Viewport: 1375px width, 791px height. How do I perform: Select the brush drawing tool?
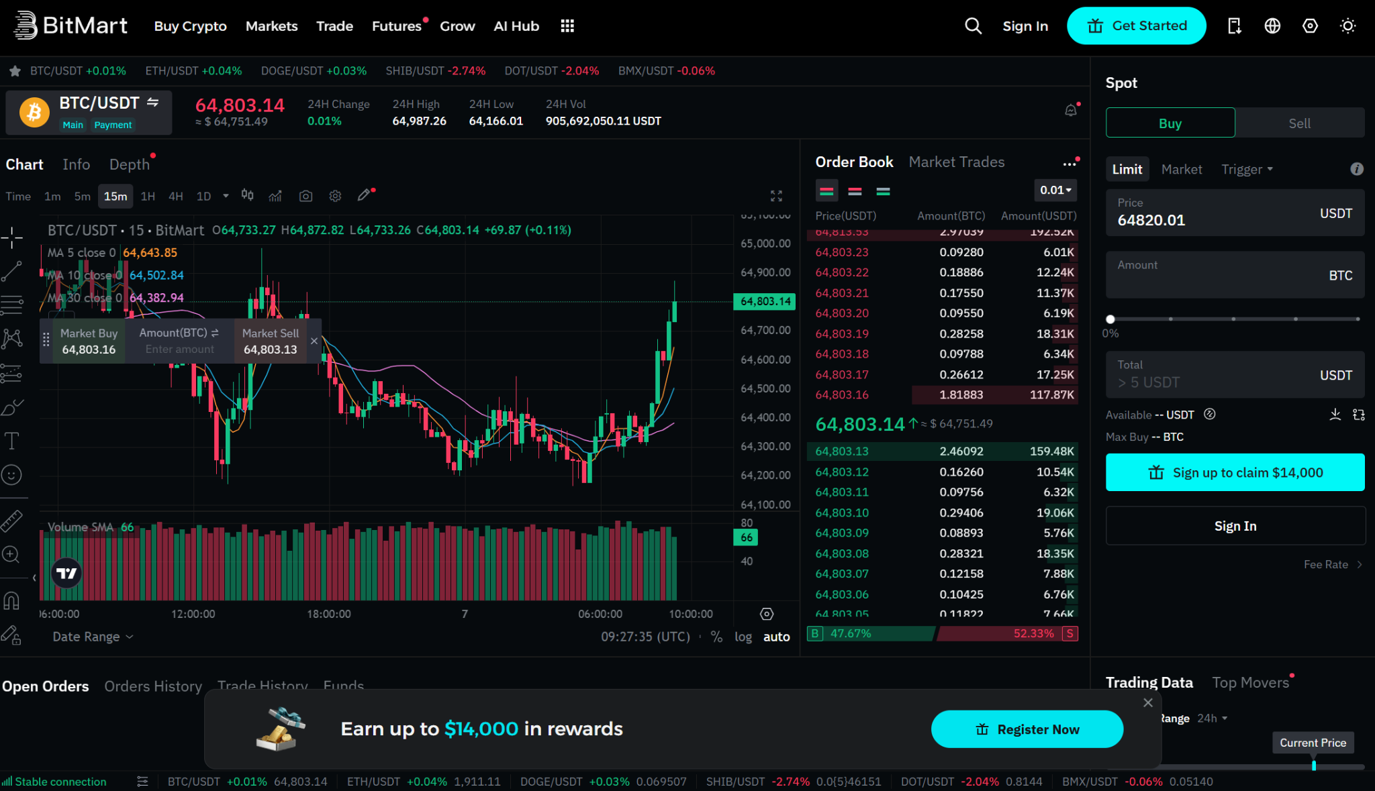11,407
